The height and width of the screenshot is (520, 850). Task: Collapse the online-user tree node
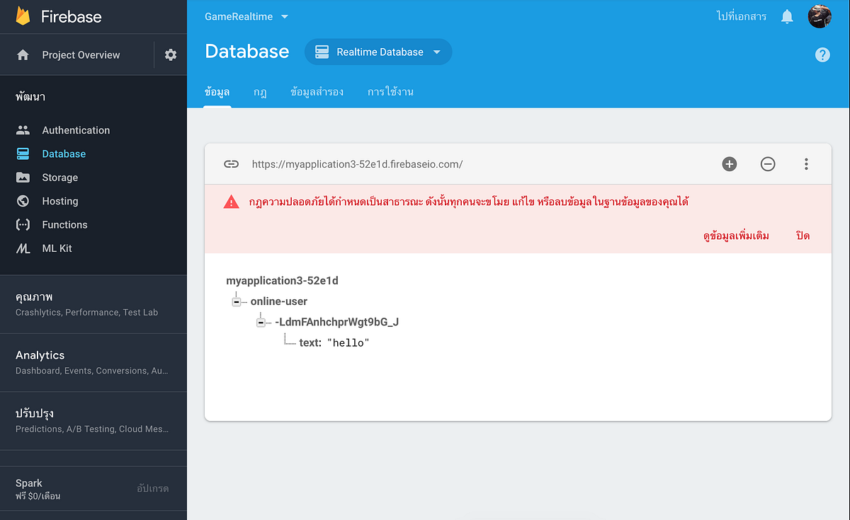(x=236, y=301)
